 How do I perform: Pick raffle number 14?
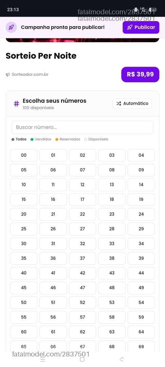click(141, 185)
